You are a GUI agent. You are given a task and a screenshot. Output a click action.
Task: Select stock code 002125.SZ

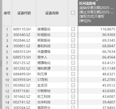pos(22,63)
